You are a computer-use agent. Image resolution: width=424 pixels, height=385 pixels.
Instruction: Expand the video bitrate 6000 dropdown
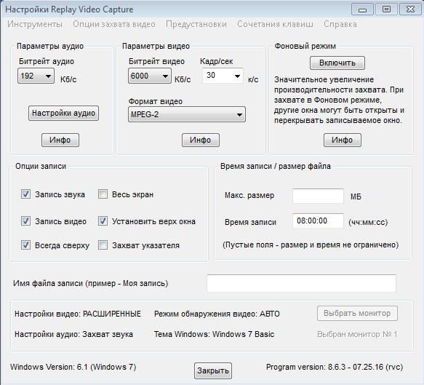tap(150, 76)
